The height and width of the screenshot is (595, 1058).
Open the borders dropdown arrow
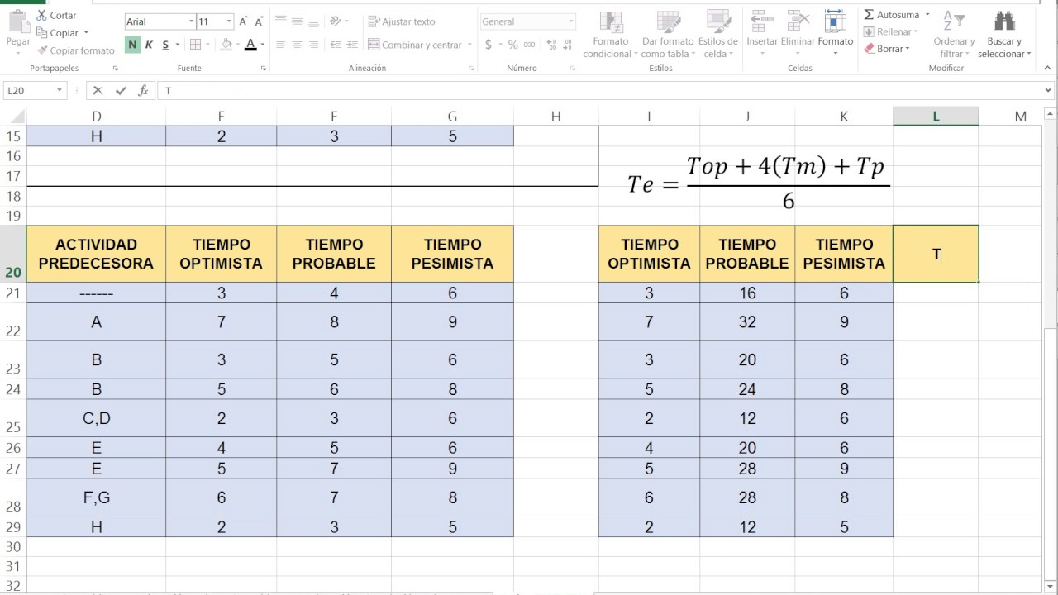tap(207, 45)
